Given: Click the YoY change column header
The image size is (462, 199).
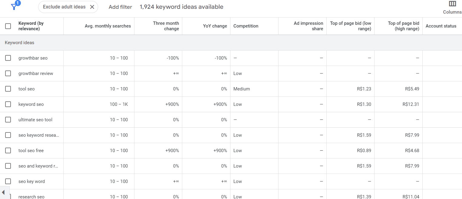Looking at the screenshot, I should point(215,26).
